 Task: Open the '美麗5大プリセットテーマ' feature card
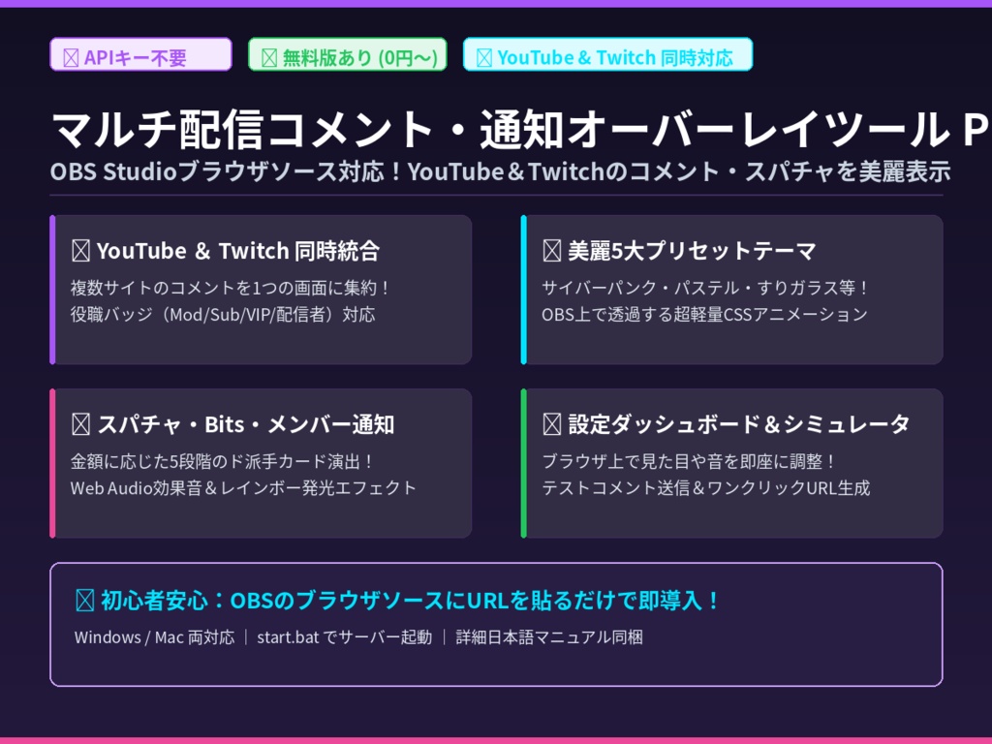(x=732, y=290)
